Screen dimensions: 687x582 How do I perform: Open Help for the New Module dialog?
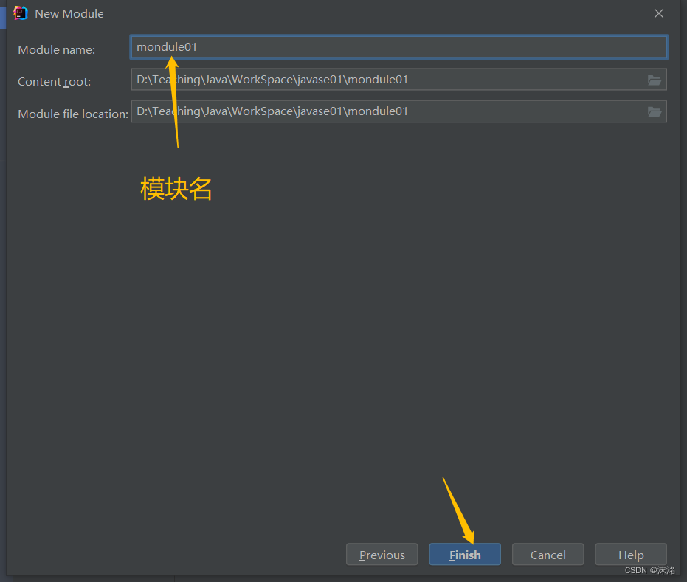click(x=631, y=554)
